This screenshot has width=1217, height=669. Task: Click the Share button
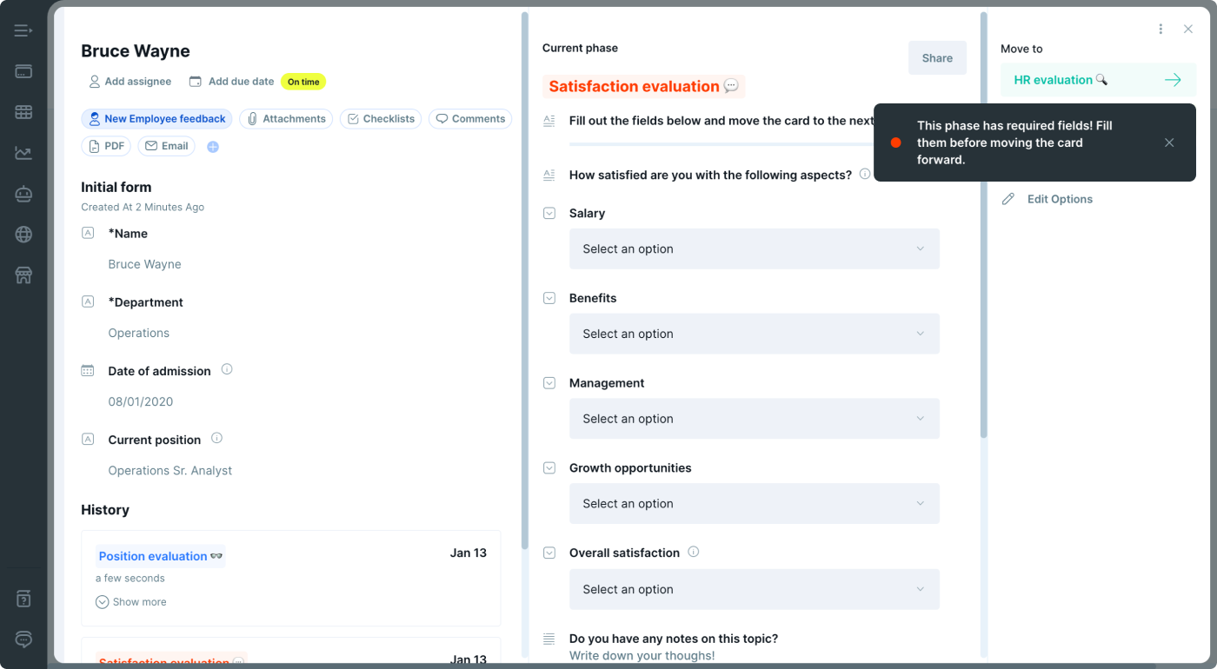[937, 57]
